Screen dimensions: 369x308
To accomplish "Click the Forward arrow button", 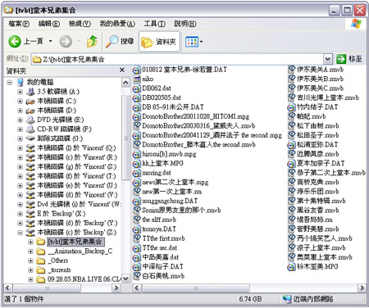I will 66,42.
